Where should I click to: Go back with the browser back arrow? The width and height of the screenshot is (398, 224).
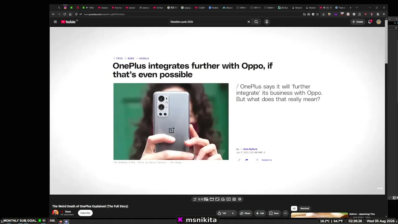pos(53,14)
